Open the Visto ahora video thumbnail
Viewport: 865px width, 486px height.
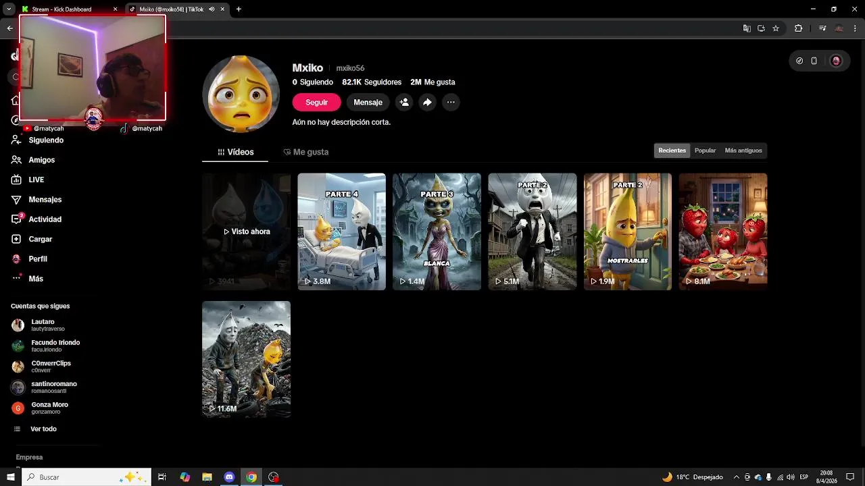tap(246, 232)
